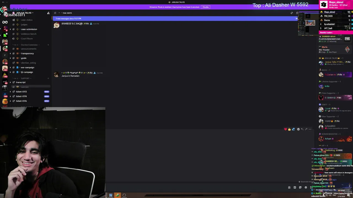
Task: Open the emoji picker in message bar
Action: coord(306,188)
